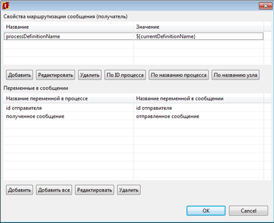
Task: Click the application icon in the title bar
Action: 5,6
